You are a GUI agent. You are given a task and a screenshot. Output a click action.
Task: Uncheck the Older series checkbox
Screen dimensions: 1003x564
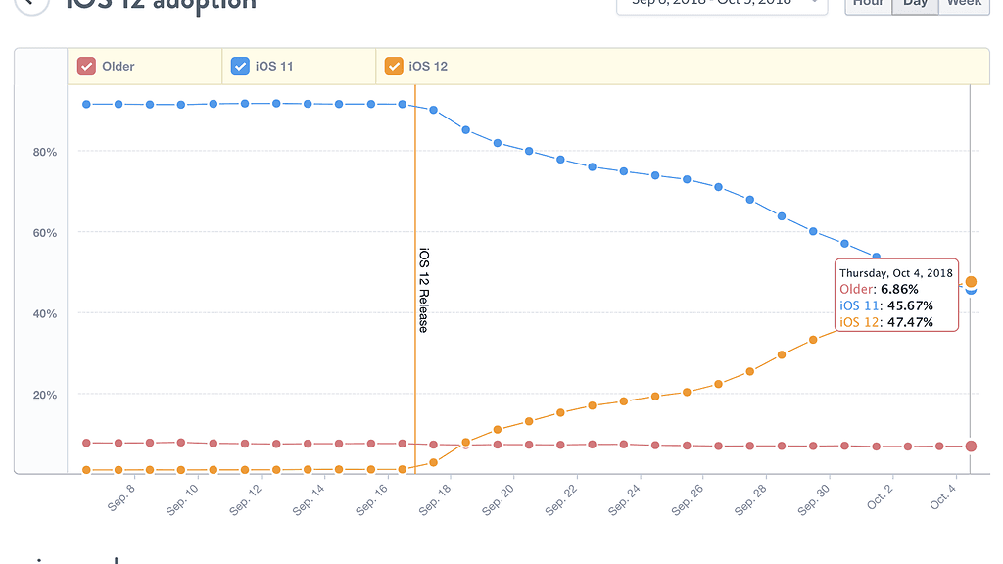pyautogui.click(x=86, y=67)
